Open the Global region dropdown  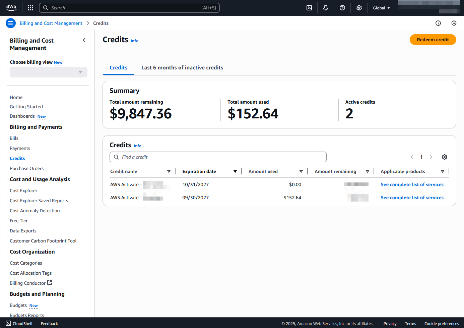[x=382, y=8]
